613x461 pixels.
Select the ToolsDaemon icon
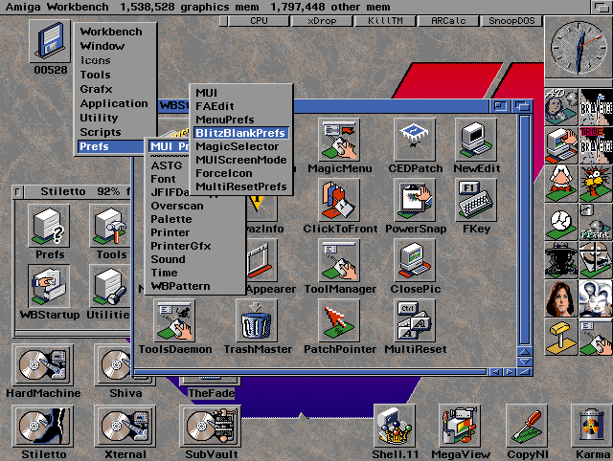pos(174,320)
